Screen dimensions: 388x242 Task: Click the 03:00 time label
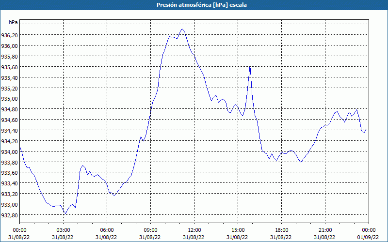63,230
